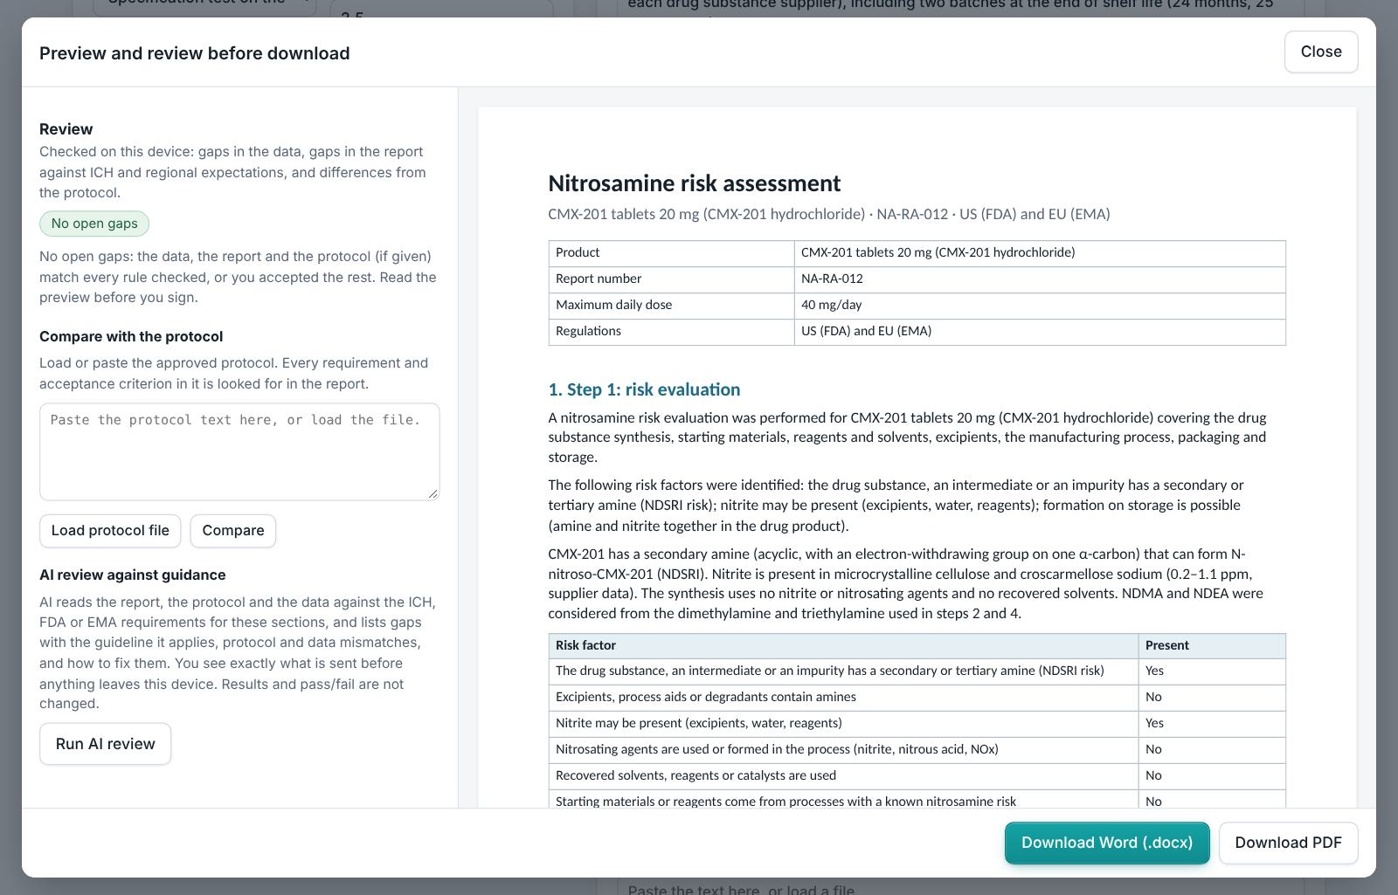Click the 'Recovered solvents, reagents or catalysts are used' row
Image resolution: width=1398 pixels, height=895 pixels.
click(x=917, y=776)
